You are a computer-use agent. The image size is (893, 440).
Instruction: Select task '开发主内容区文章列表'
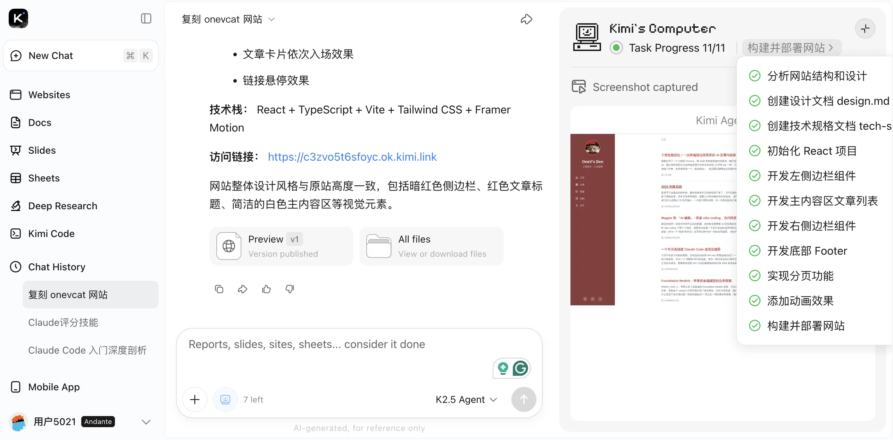[813, 201]
